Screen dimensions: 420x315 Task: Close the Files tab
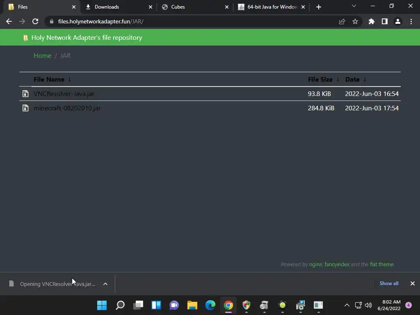coord(74,7)
